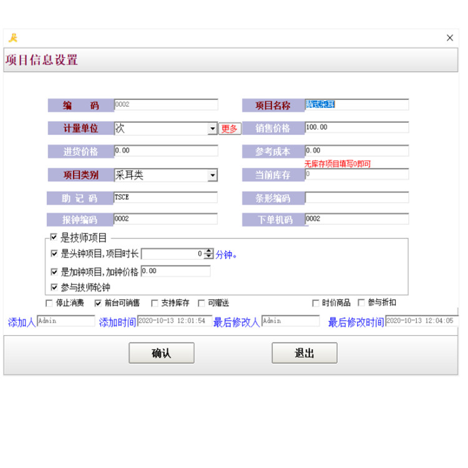Toggle the 是头钟项目 checkbox
468x468 pixels.
(x=54, y=254)
